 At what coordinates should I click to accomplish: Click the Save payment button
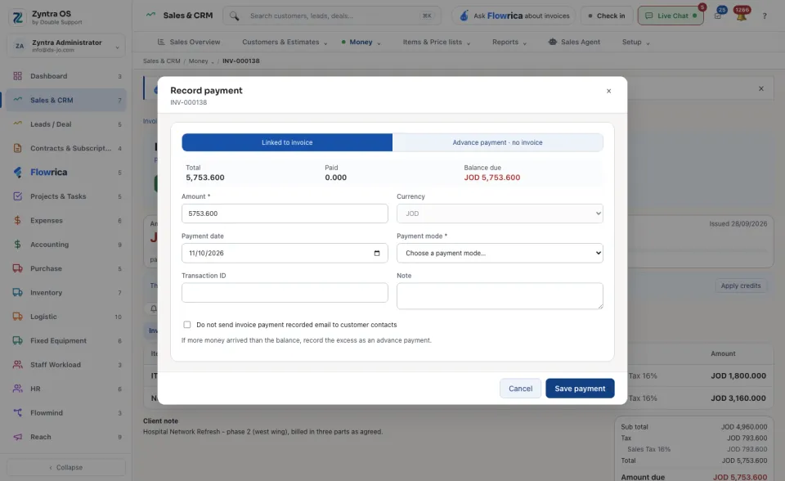[x=580, y=389]
